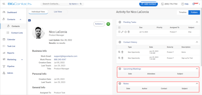Switch to List View tab

(x=58, y=12)
